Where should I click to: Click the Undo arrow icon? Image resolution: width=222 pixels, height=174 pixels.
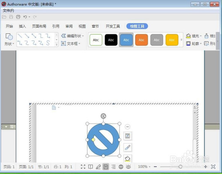pyautogui.click(x=25, y=17)
